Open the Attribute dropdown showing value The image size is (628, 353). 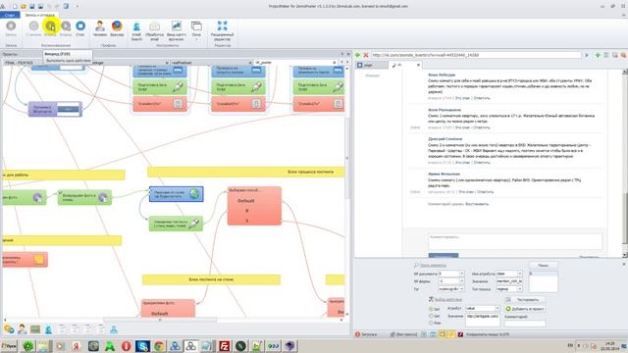pyautogui.click(x=497, y=309)
